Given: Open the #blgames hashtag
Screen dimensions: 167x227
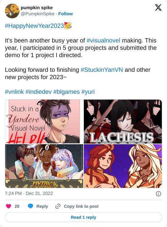Looking at the screenshot, I should pos(66,92).
